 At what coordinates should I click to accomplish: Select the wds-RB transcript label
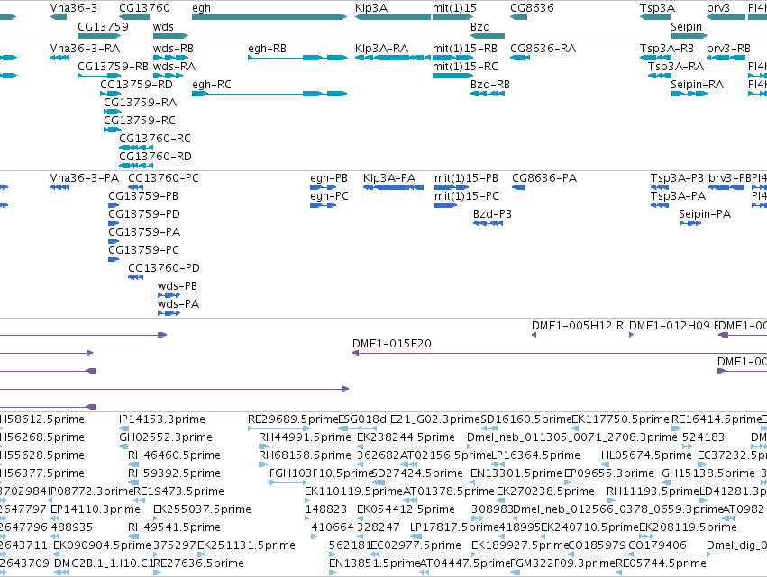(173, 49)
